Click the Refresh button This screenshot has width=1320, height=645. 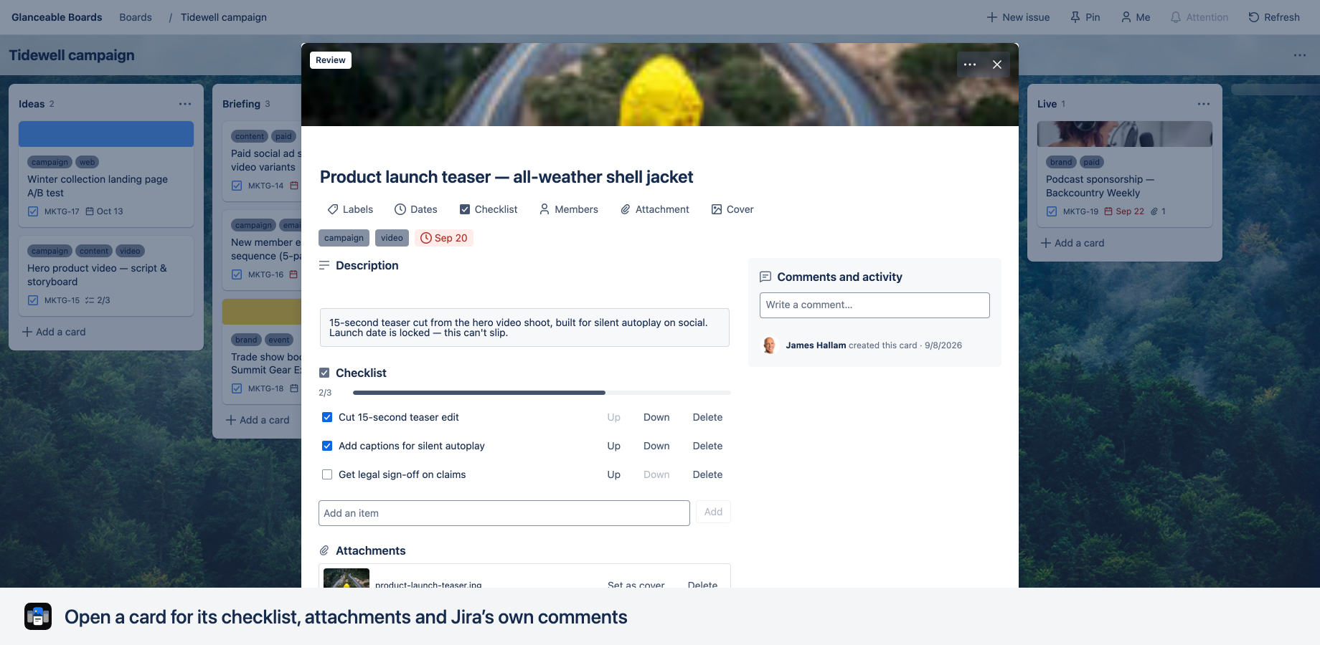tap(1274, 17)
